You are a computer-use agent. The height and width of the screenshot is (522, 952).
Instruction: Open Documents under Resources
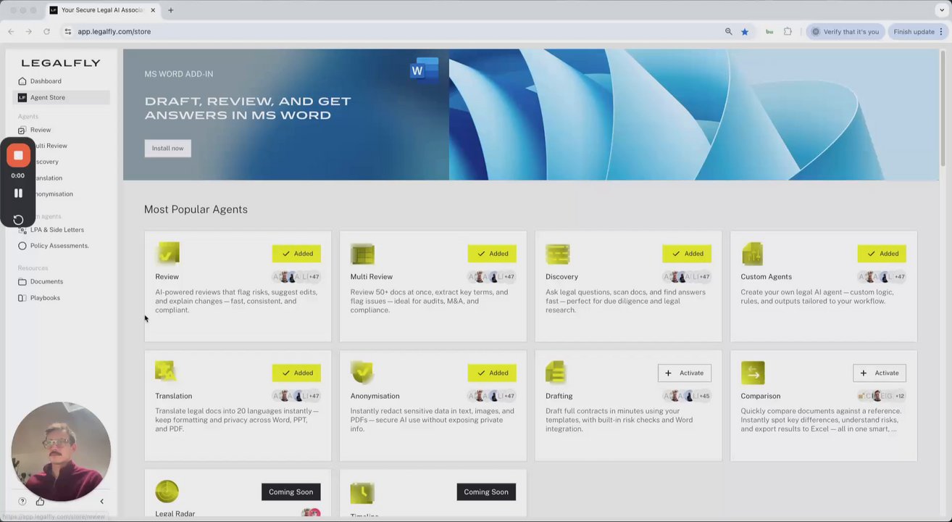pos(46,281)
